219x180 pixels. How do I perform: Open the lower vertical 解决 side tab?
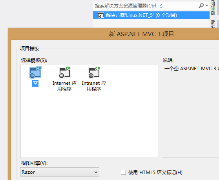coord(213,24)
